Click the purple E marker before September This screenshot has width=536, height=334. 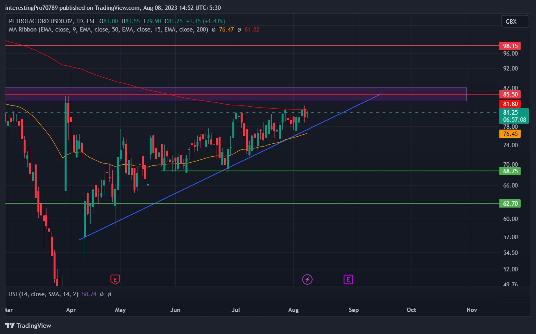pyautogui.click(x=348, y=280)
